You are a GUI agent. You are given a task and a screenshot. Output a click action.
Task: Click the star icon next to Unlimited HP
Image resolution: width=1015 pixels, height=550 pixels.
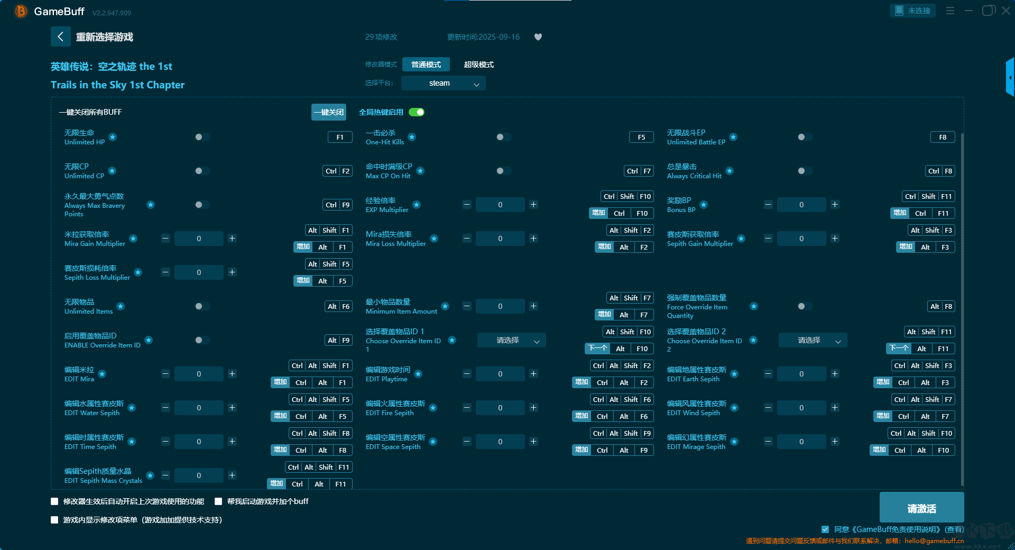pyautogui.click(x=113, y=137)
